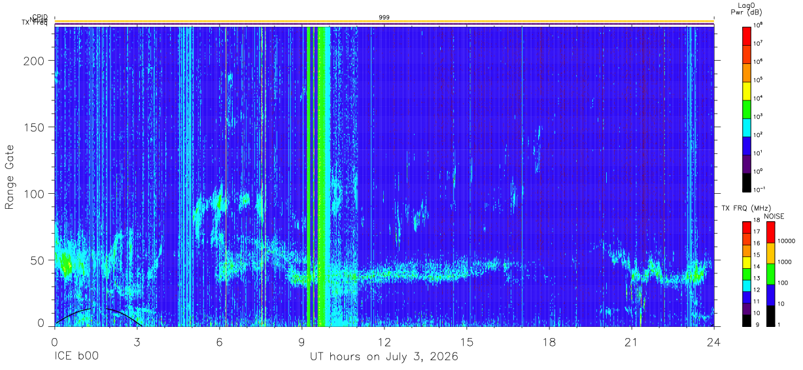Viewport: 803px width, 370px height.
Task: Pick blue segment of the NOISE colorbar
Action: click(771, 295)
